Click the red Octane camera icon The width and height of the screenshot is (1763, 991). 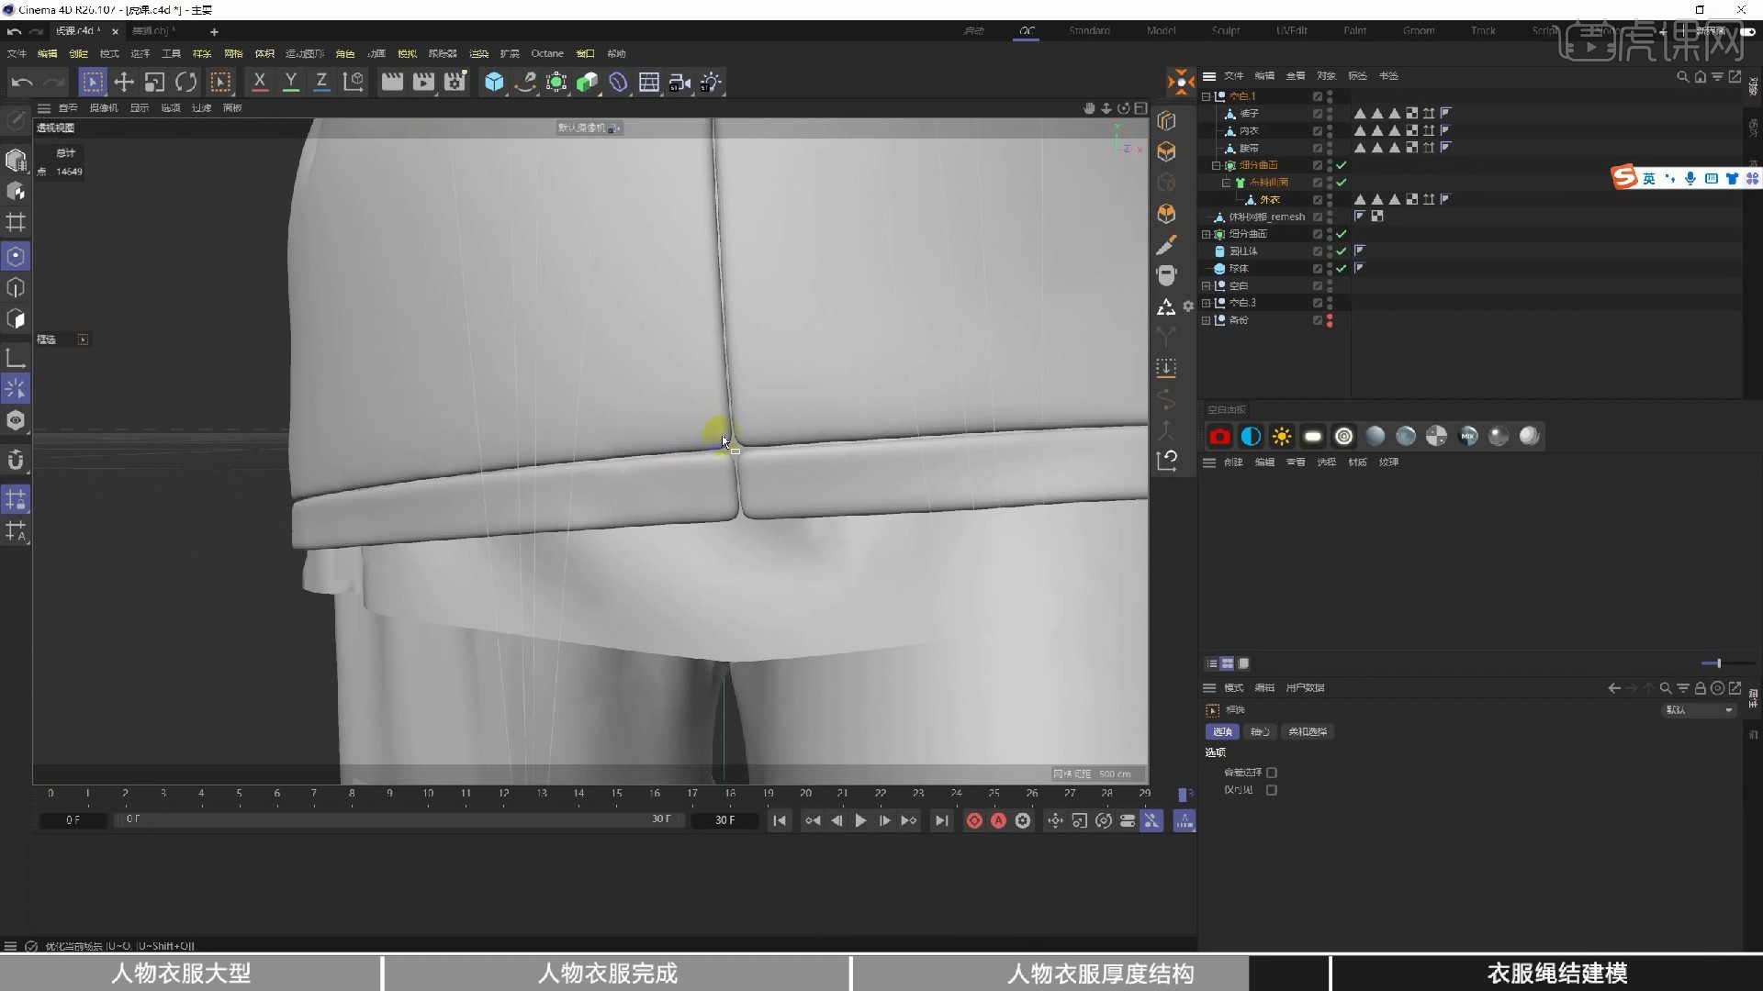pos(1219,437)
